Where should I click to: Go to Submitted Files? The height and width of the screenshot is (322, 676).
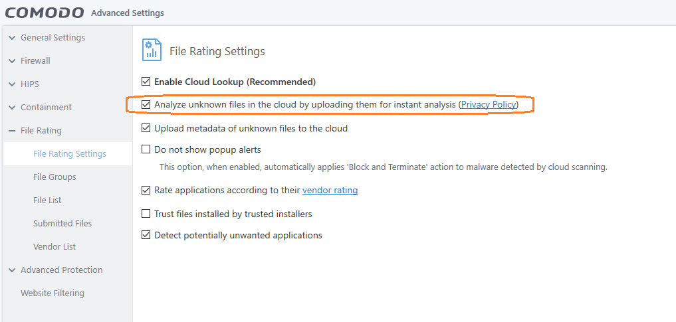coord(62,224)
